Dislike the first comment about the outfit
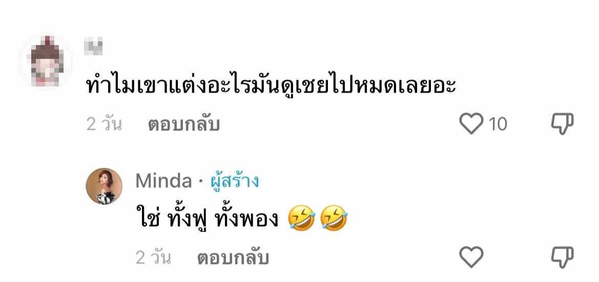The image size is (599, 282). coord(563,124)
